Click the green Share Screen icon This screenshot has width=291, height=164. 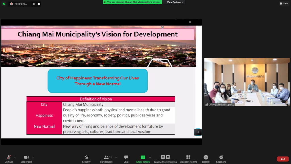[143, 157]
